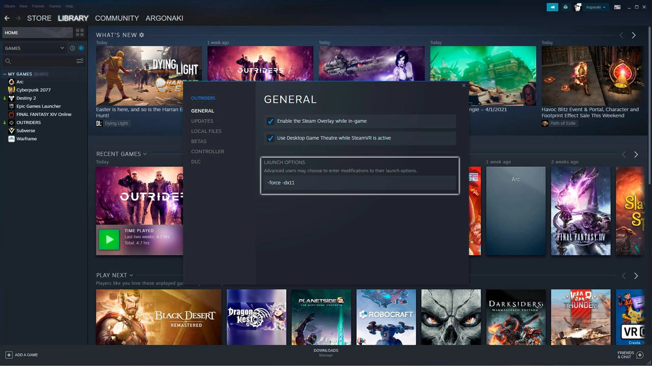Open Black Desert Remastered in Play Next
This screenshot has width=652, height=366.
pyautogui.click(x=159, y=317)
